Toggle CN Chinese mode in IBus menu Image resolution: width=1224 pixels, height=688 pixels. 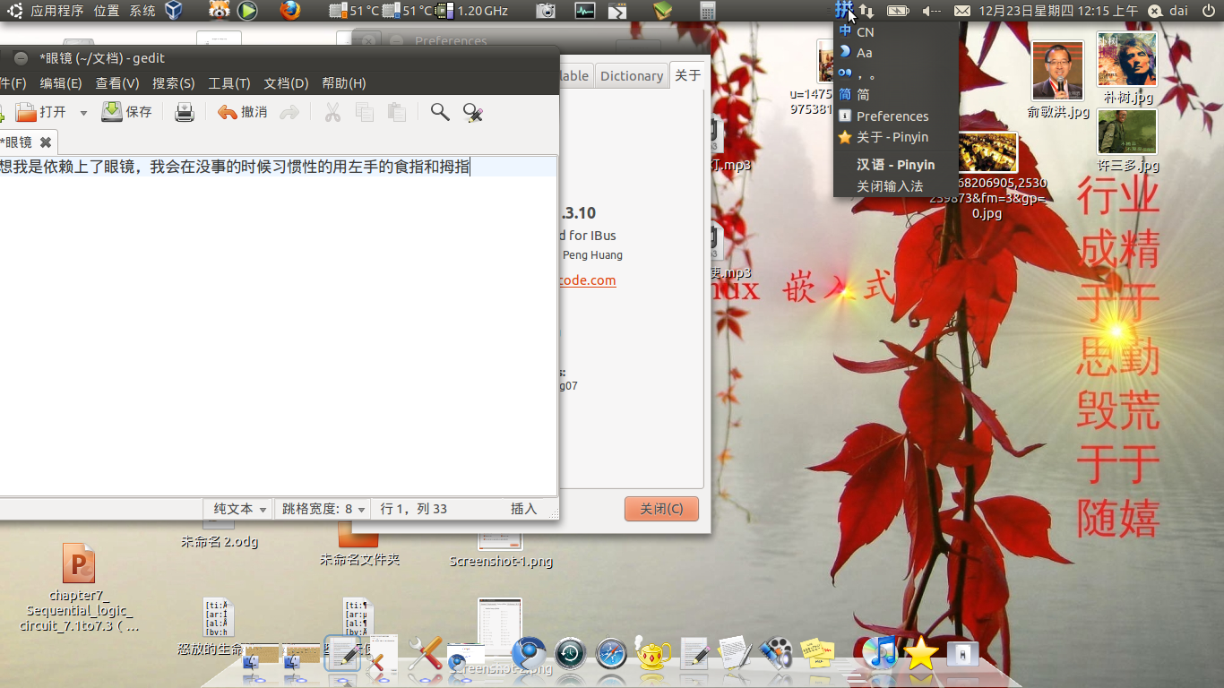coord(896,31)
